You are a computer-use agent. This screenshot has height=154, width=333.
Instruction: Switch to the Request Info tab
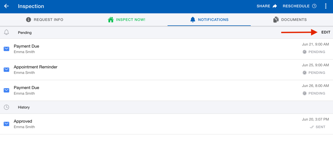pos(44,19)
